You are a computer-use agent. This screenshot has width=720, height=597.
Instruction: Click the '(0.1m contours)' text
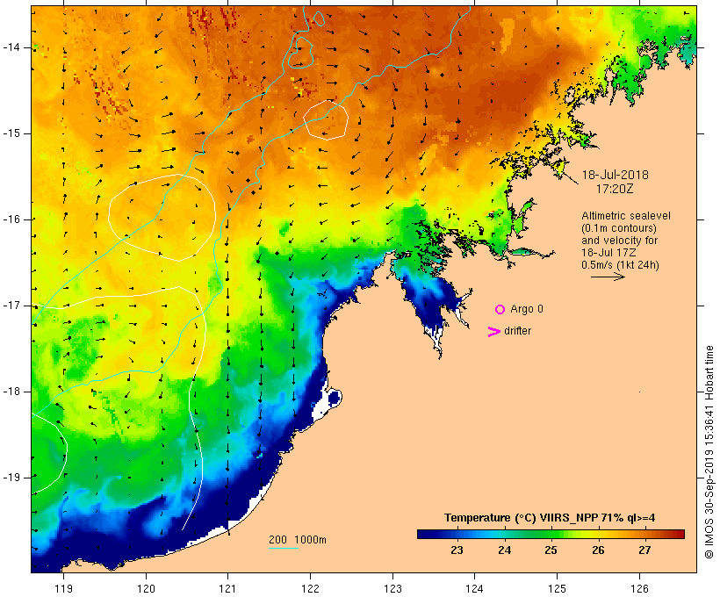click(x=619, y=228)
